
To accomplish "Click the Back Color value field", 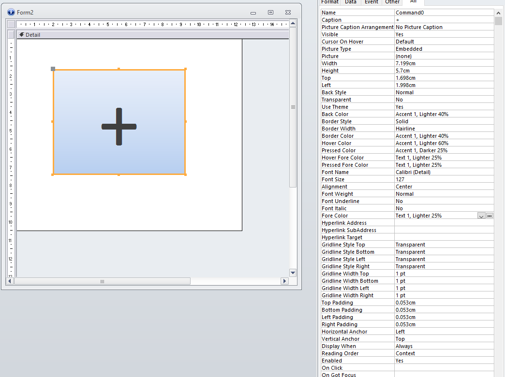I will click(444, 114).
